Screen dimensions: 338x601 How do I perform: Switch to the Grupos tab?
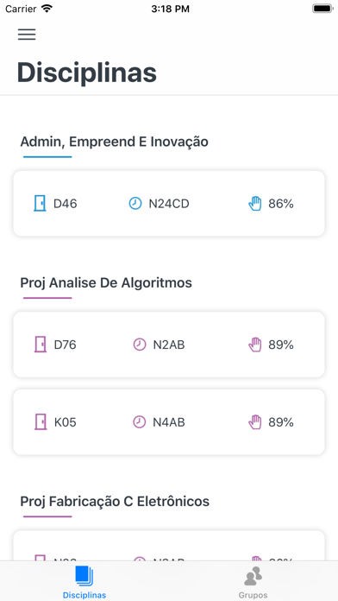(x=253, y=583)
